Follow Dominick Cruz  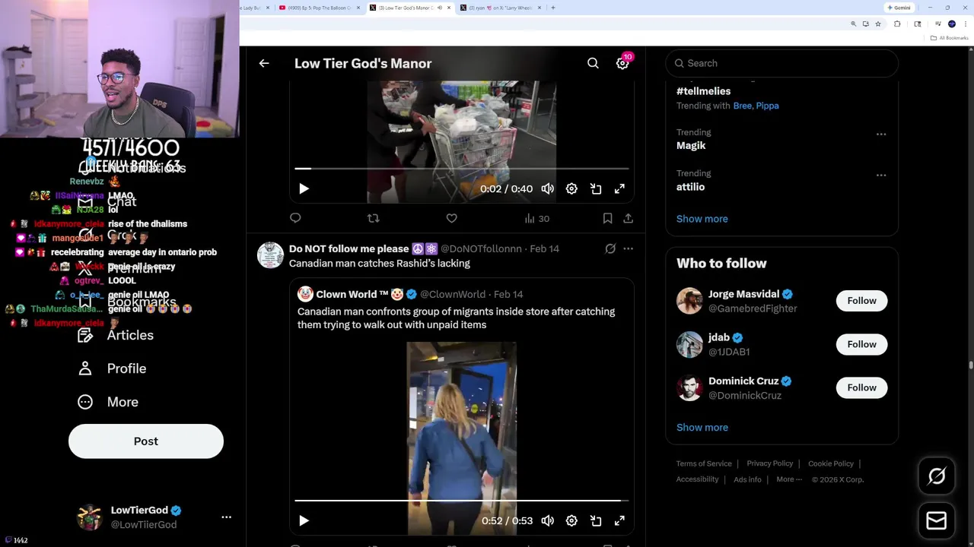pyautogui.click(x=861, y=387)
